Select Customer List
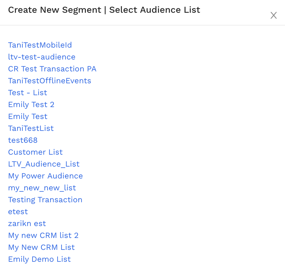Viewport: 285px width, 264px height. pos(35,152)
